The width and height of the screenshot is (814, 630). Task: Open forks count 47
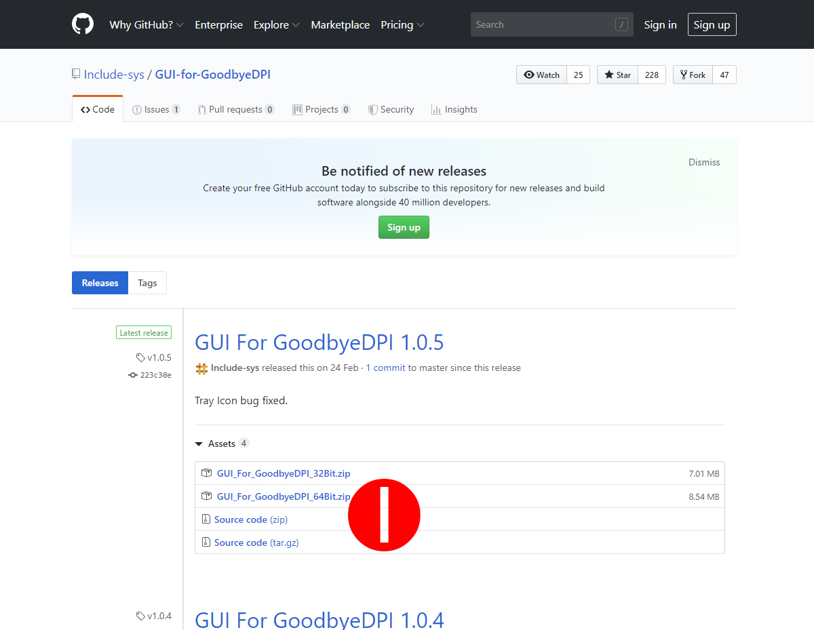tap(724, 75)
